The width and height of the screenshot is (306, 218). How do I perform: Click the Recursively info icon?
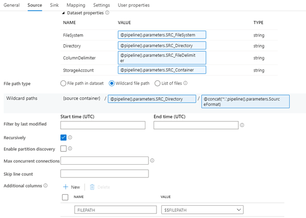(x=70, y=137)
